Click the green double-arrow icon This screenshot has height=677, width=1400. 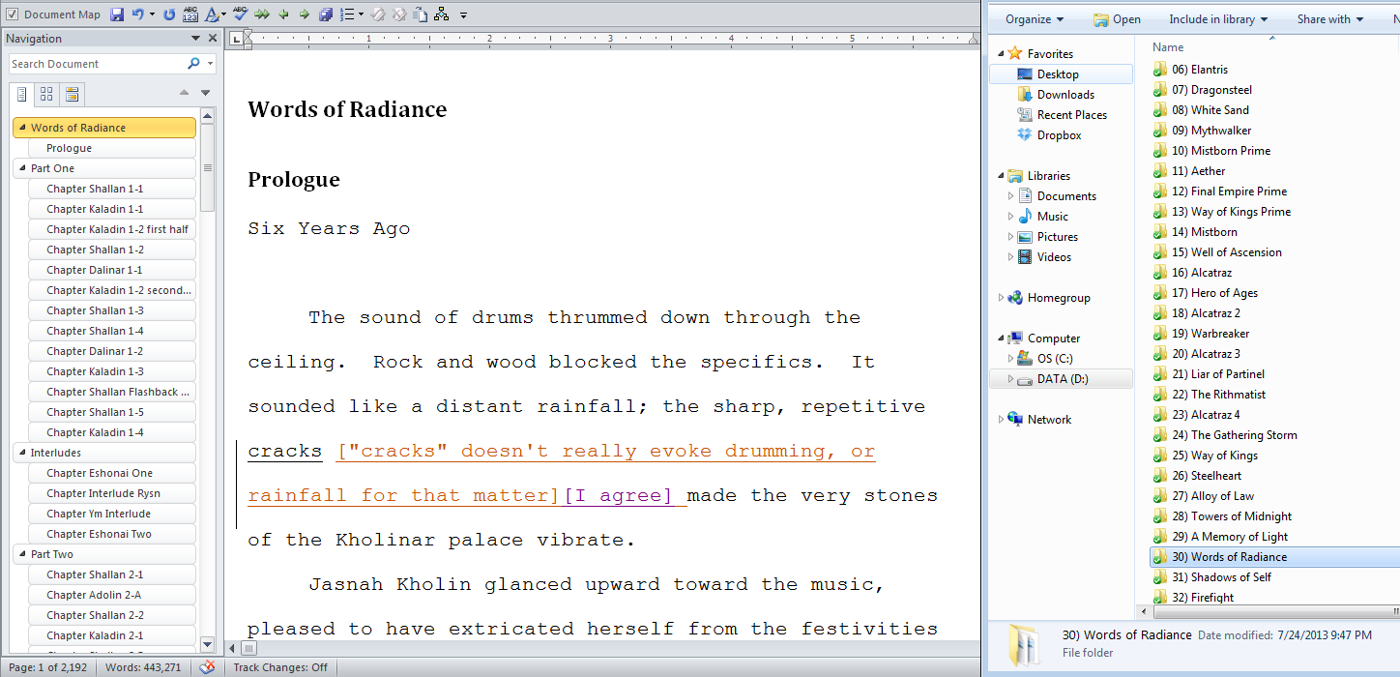pyautogui.click(x=262, y=15)
